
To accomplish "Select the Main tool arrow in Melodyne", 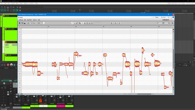I will pyautogui.click(x=80, y=23).
